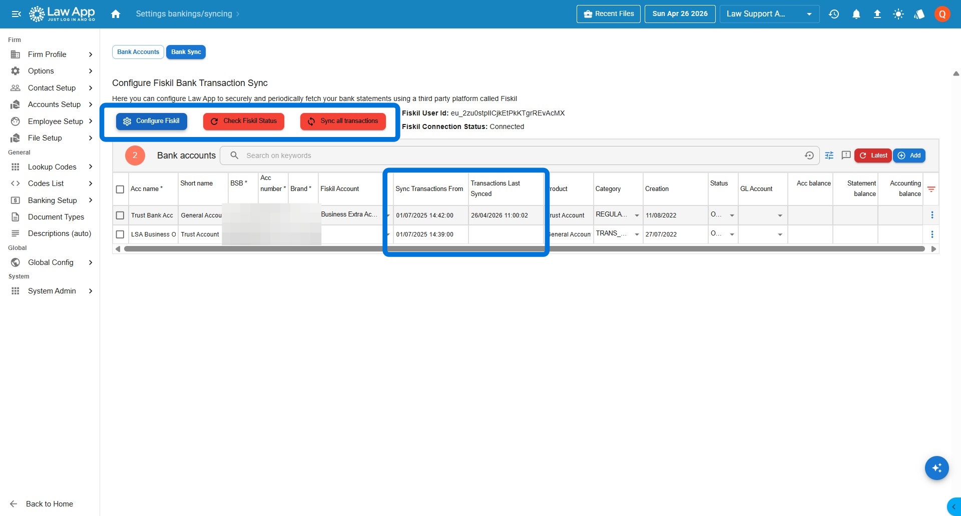Click the Options gear icon
Viewport: 961px width, 516px height.
coord(16,71)
